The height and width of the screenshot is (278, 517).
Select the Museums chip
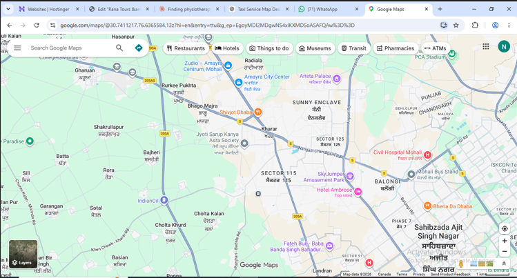tap(315, 48)
